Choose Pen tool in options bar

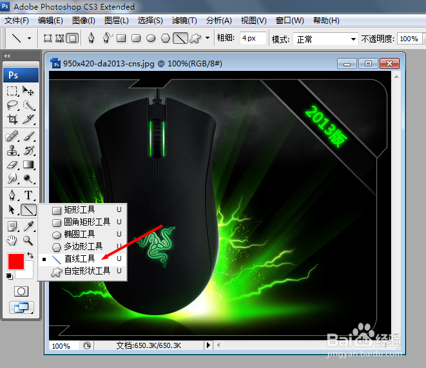click(92, 38)
